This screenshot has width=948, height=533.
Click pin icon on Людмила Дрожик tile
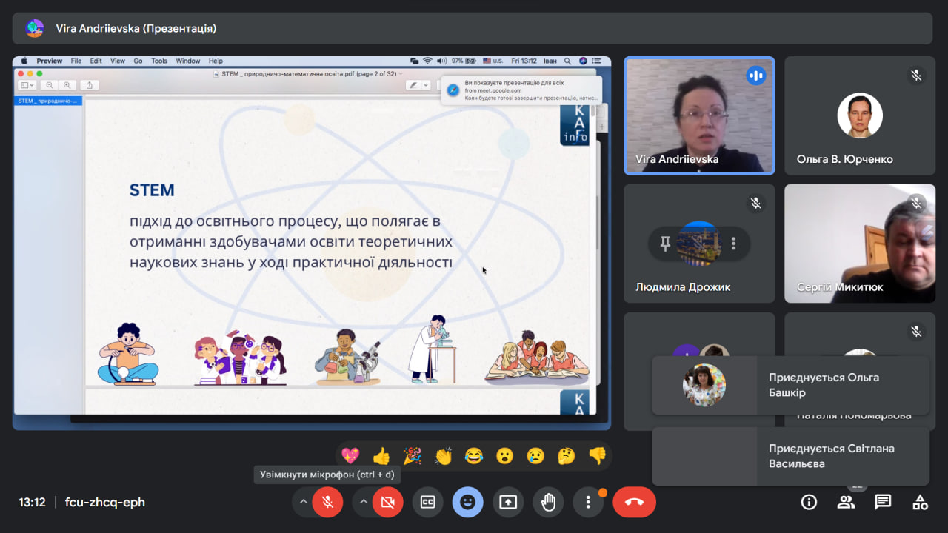click(x=665, y=244)
